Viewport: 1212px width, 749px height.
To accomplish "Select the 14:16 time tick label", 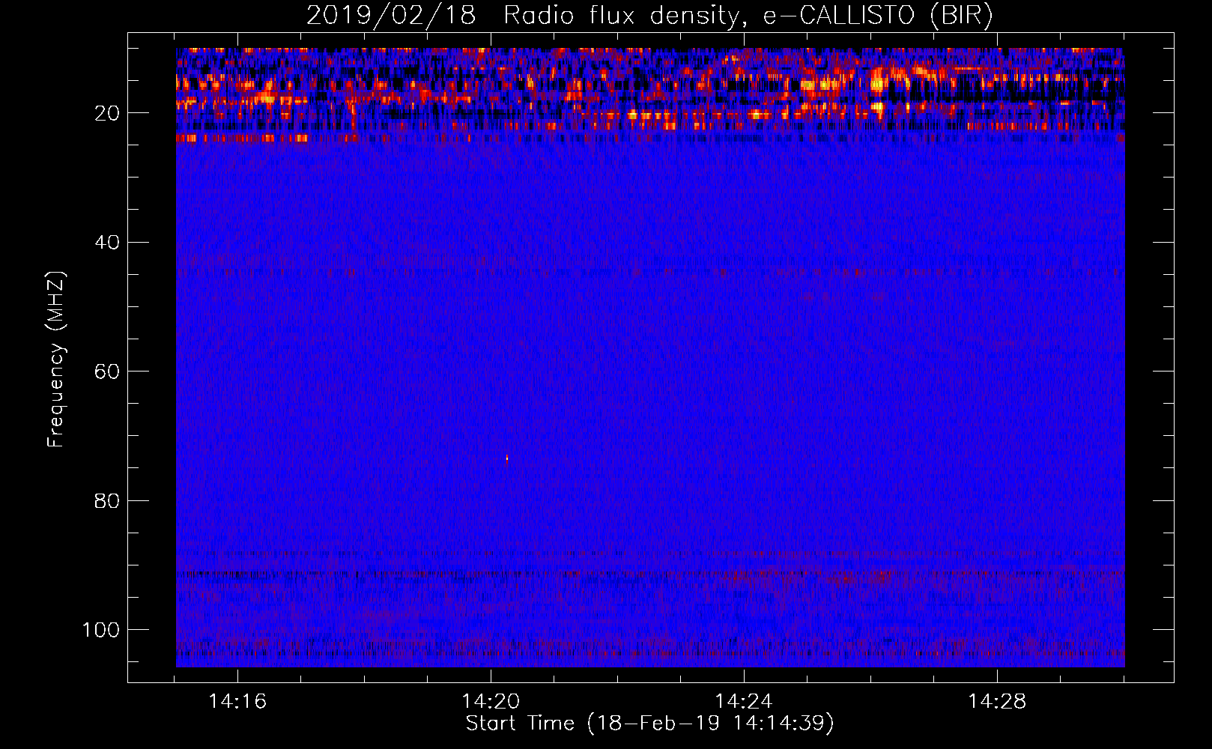I will tap(237, 702).
